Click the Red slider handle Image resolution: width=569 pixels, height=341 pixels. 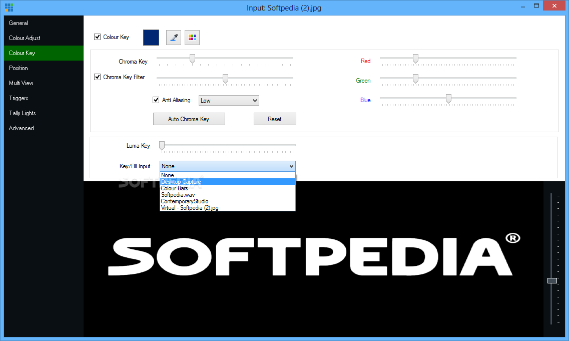coord(415,59)
